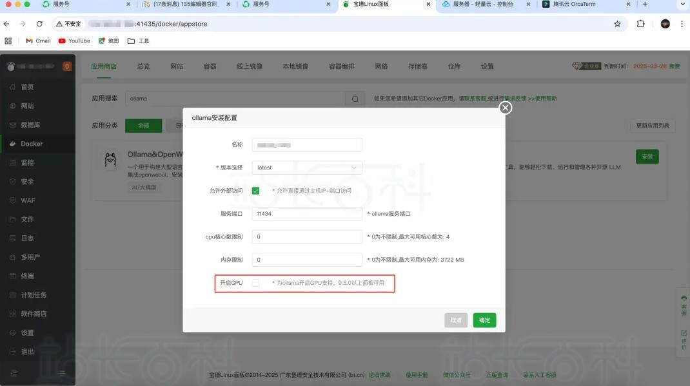Click the 不安全 site security warning

click(68, 24)
